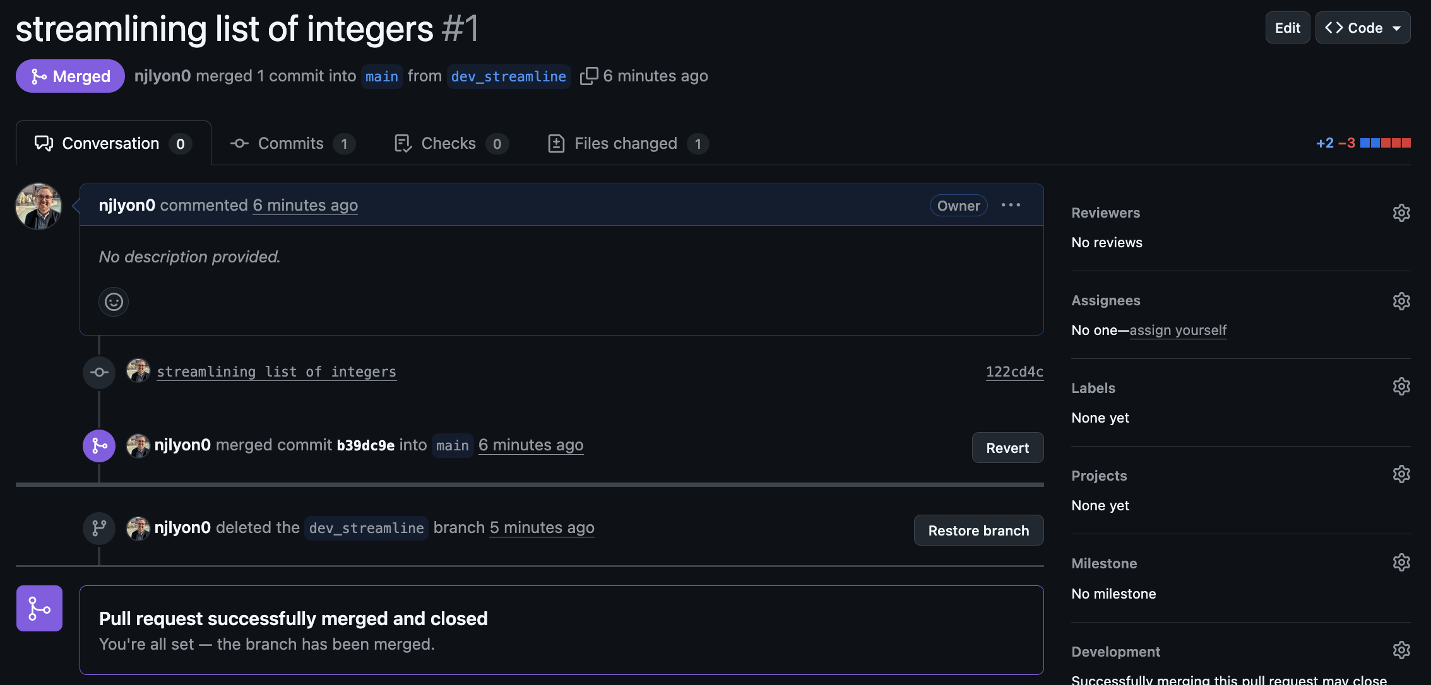
Task: Open the Milestone settings gear
Action: click(x=1401, y=562)
